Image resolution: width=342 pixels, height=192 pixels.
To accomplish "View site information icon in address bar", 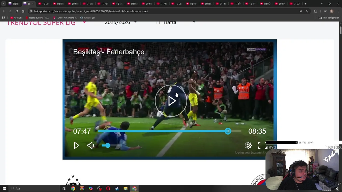I will pyautogui.click(x=31, y=11).
